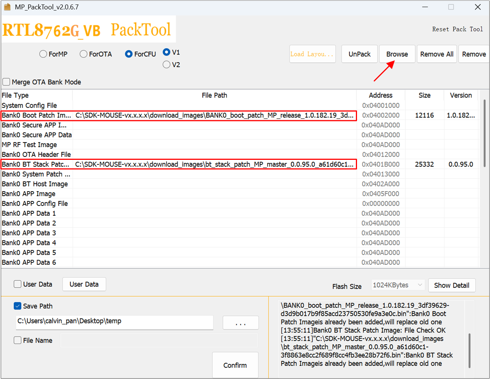Viewport: 490px width, 379px height.
Task: Click the Show Detail button
Action: tap(451, 285)
